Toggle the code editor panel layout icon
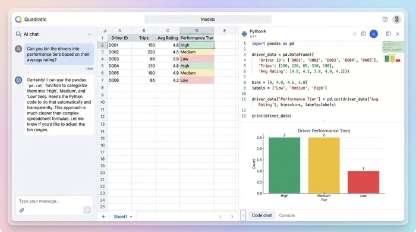The width and height of the screenshot is (416, 232). pos(388,34)
